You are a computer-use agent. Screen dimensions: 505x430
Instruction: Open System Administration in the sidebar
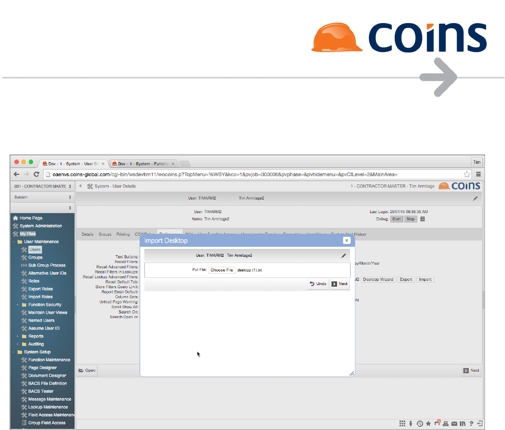[40, 226]
